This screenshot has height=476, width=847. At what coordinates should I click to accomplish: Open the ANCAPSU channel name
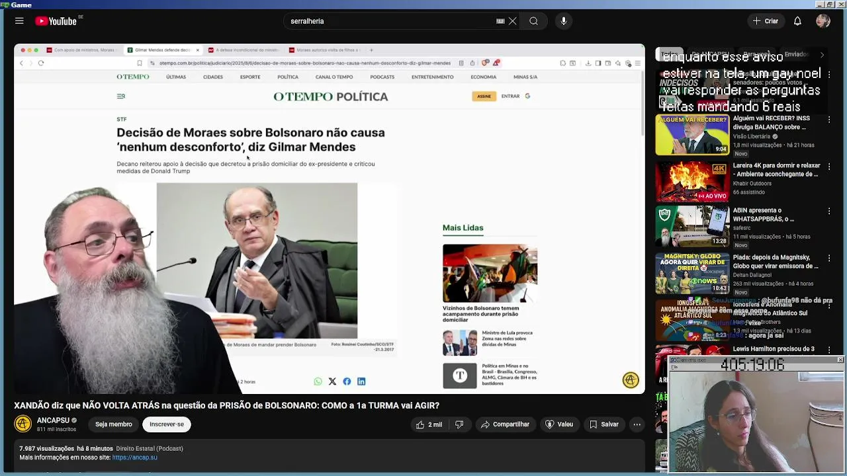(x=53, y=420)
